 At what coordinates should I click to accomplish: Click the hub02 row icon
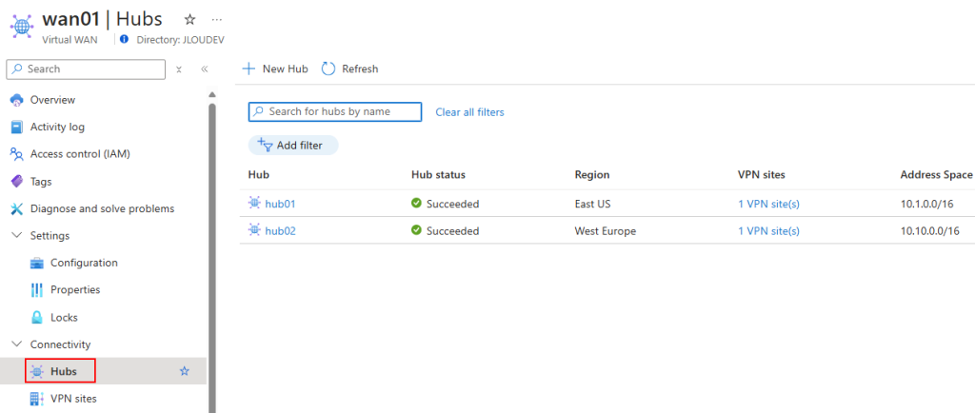point(254,230)
